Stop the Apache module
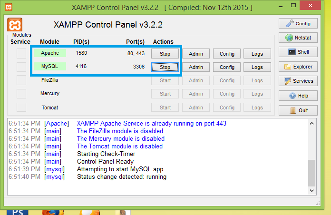 pos(165,54)
